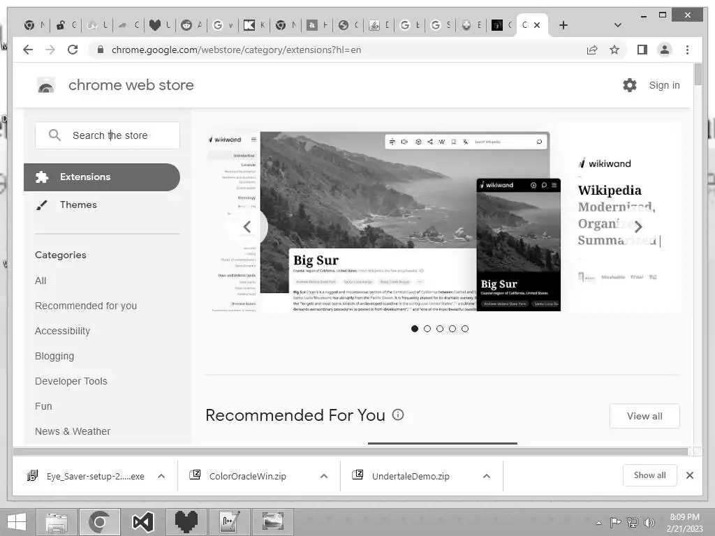Viewport: 715px width, 536px height.
Task: Open the Windows Start menu
Action: click(17, 522)
